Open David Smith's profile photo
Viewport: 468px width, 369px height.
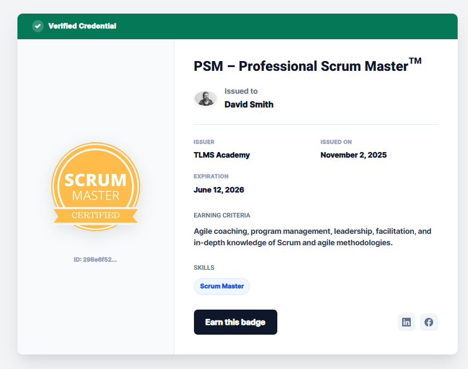[x=205, y=98]
